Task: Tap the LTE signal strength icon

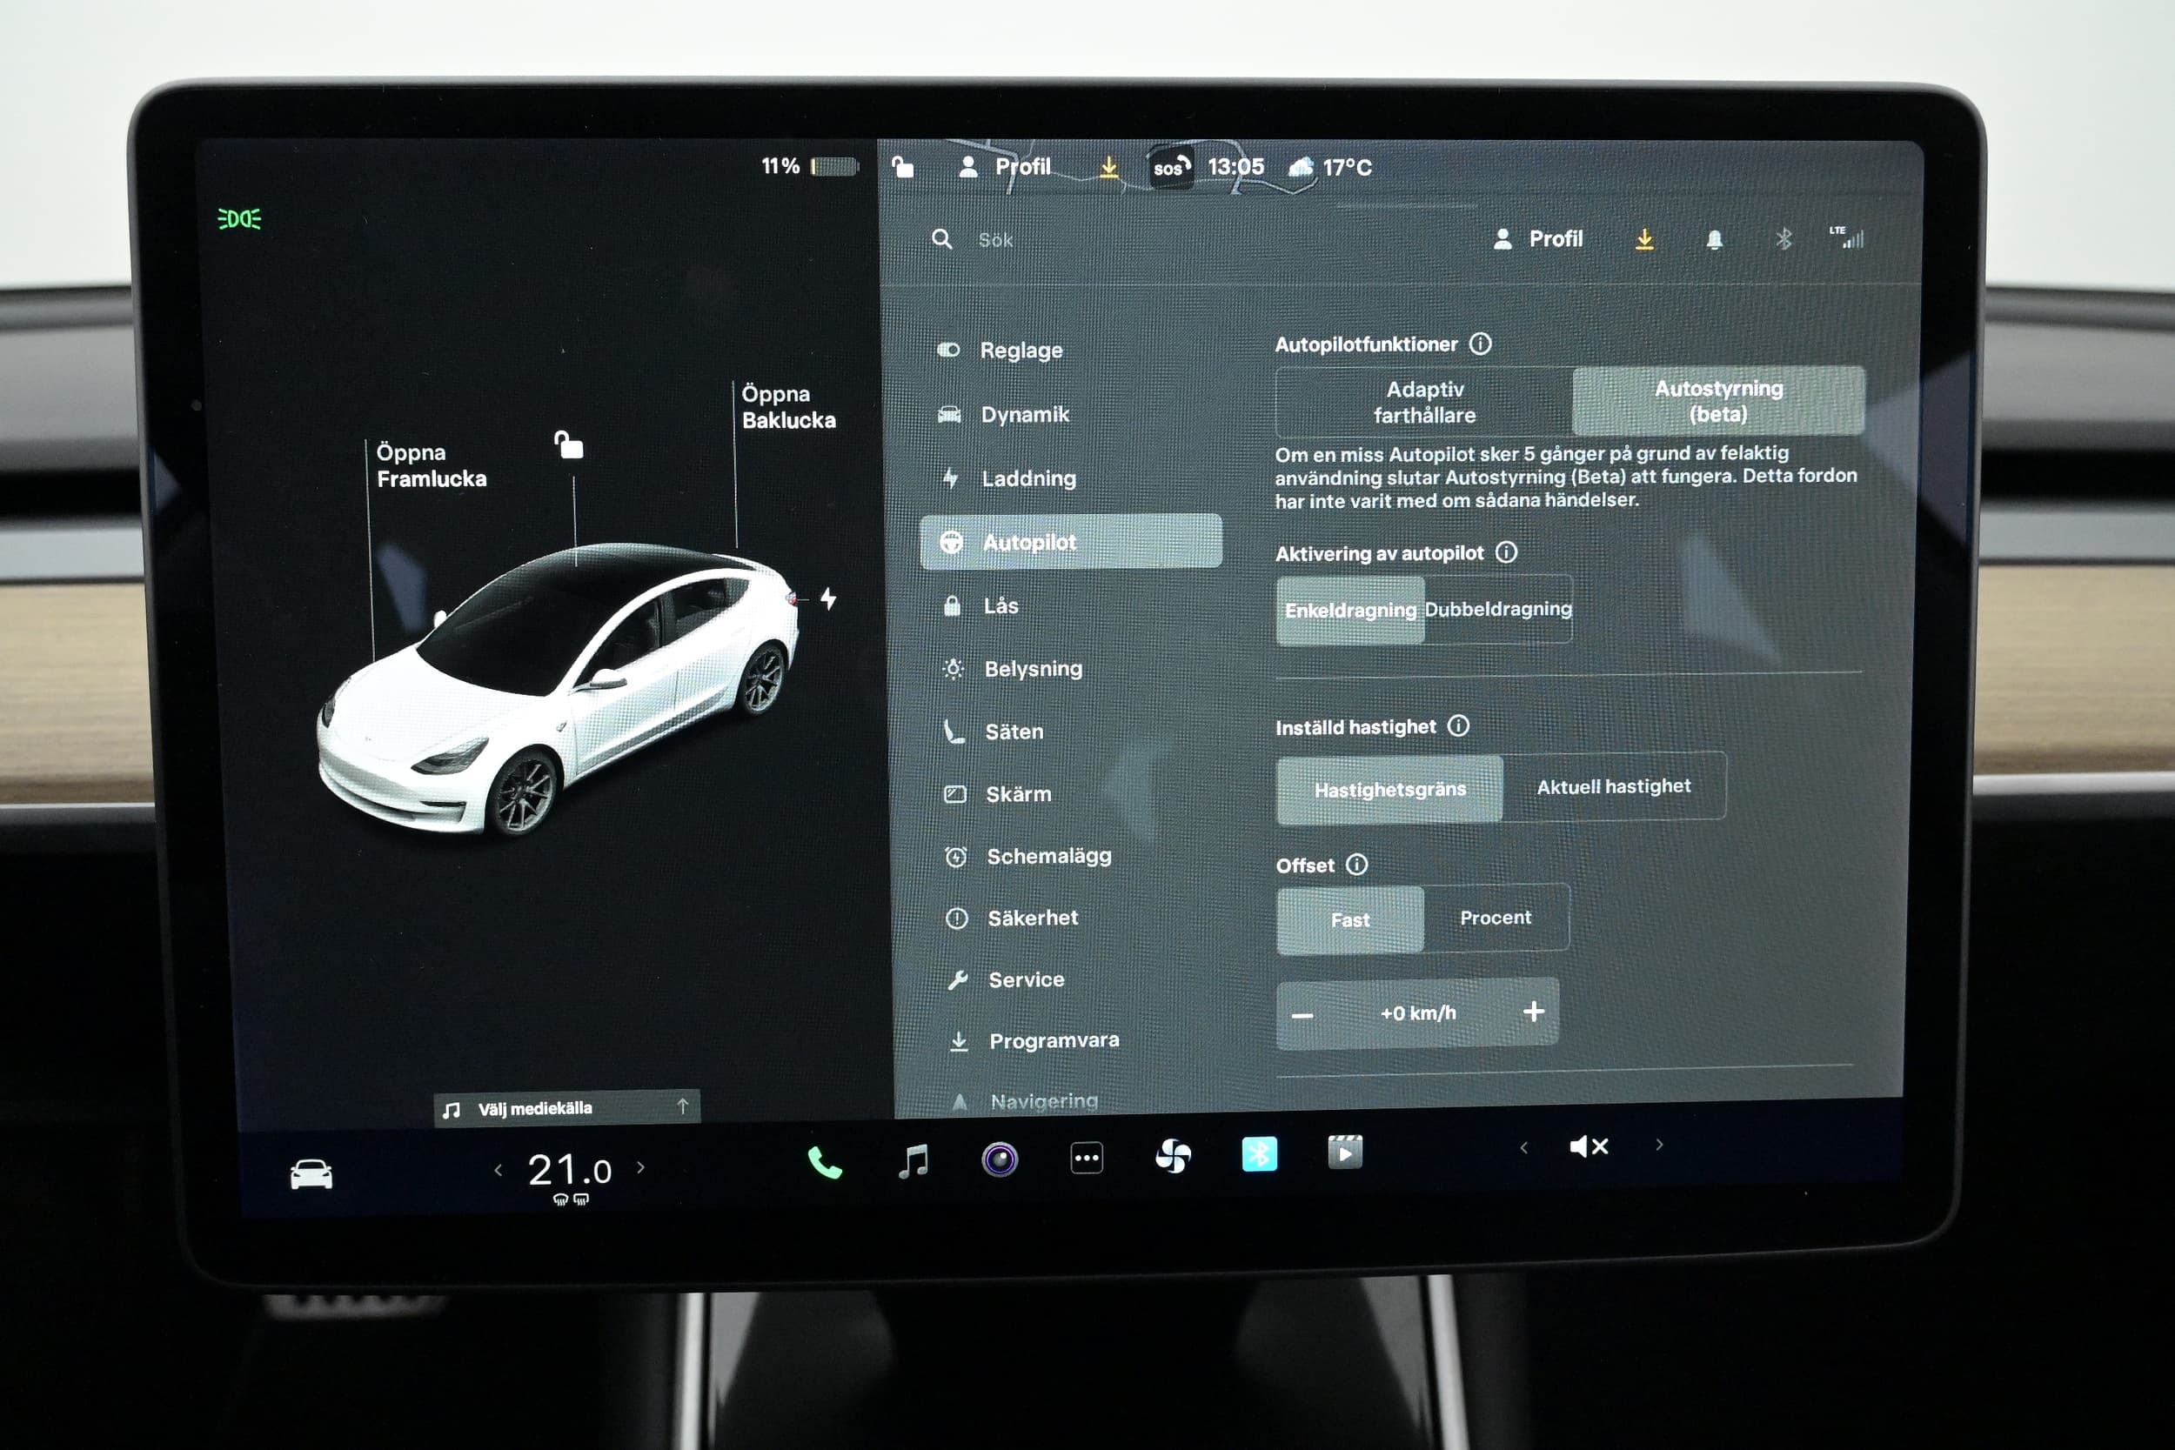Action: click(1846, 237)
